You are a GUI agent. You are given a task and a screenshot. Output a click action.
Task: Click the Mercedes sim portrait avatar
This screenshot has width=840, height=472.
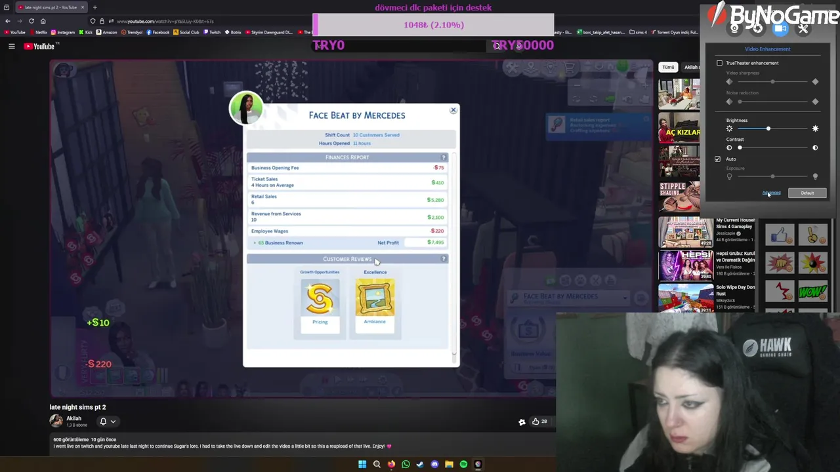pyautogui.click(x=246, y=108)
